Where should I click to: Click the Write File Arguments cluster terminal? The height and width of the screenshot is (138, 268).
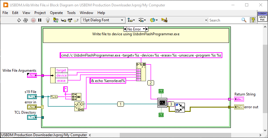coord(32,75)
